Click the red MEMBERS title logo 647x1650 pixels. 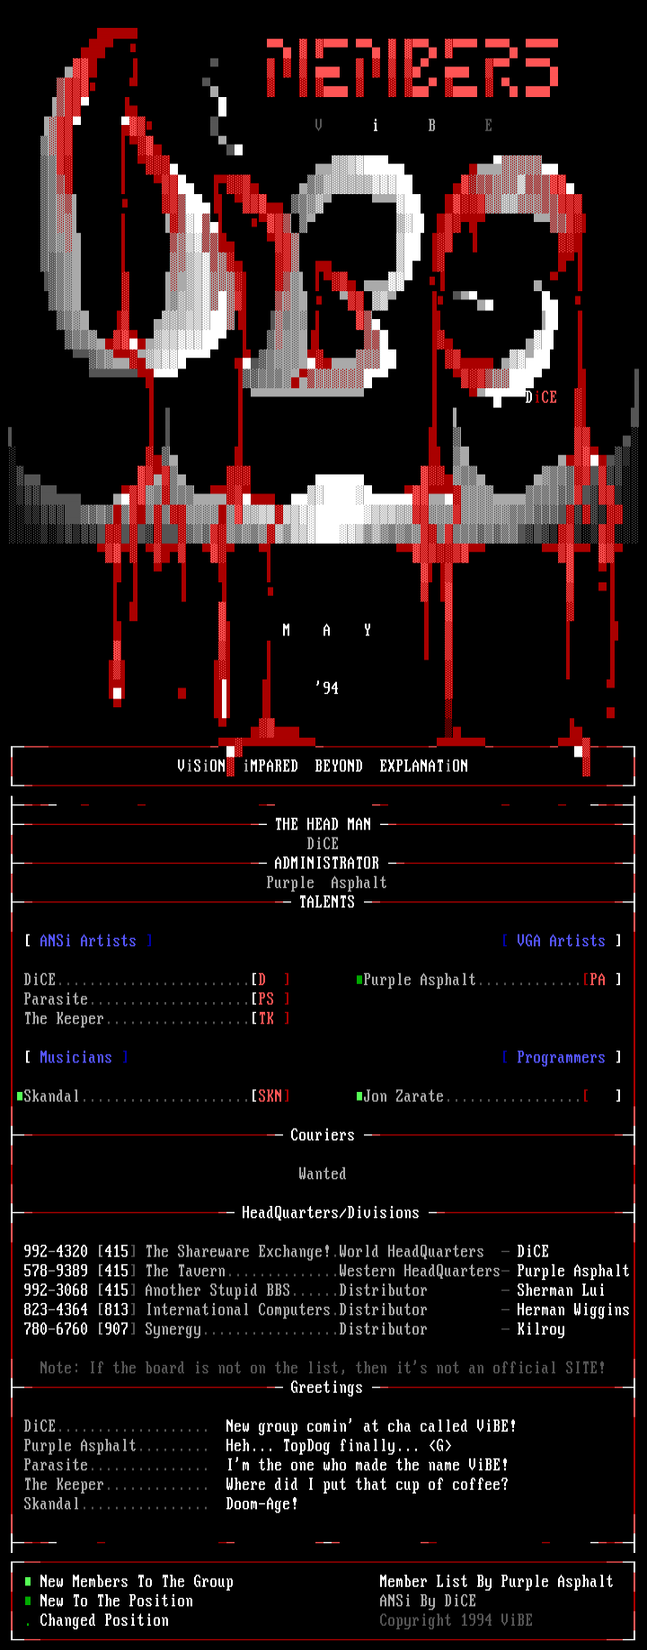tap(412, 68)
